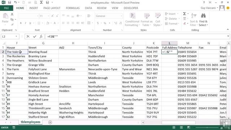Screen dimensions: 231x130
Task: Switch to the REVIEW tab
Action: (x=102, y=8)
